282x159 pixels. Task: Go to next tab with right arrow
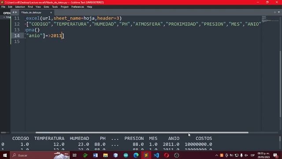pos(16,12)
